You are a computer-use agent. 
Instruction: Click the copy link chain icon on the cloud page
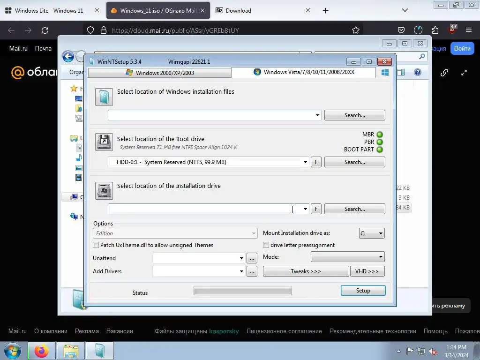coord(444,73)
